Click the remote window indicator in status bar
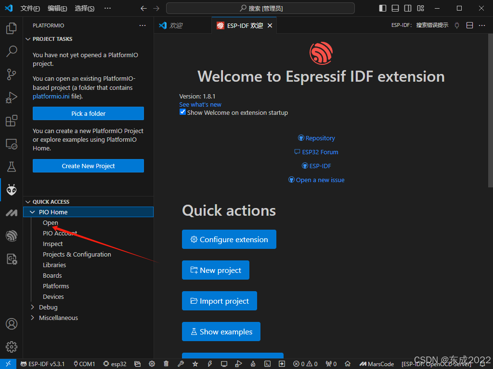 click(8, 364)
